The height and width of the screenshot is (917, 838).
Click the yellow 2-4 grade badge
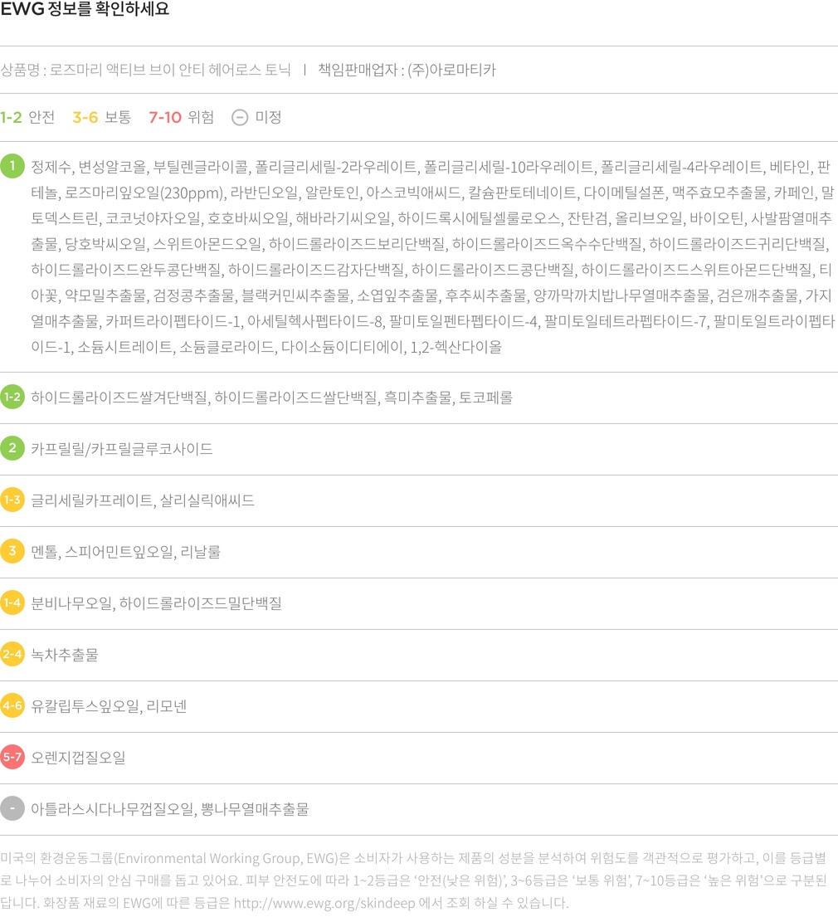[x=12, y=655]
